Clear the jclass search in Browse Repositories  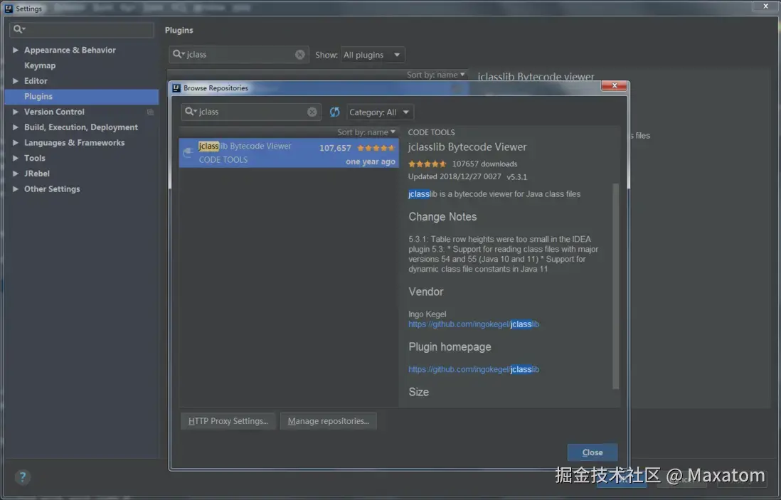pos(312,112)
